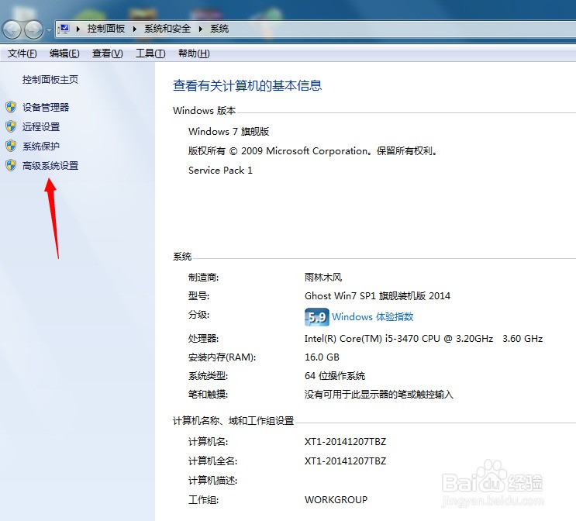Select the text Windows 7 旗舰版
This screenshot has height=521, width=576.
(229, 132)
